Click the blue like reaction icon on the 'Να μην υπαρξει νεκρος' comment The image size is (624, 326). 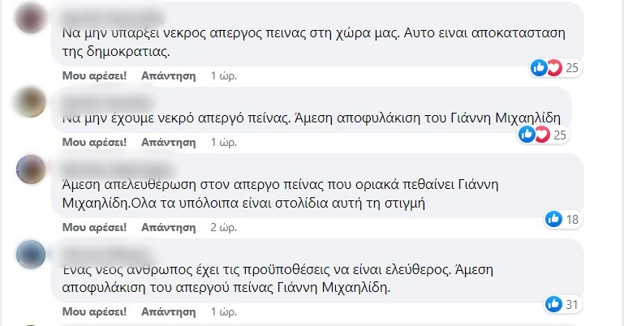tap(538, 67)
